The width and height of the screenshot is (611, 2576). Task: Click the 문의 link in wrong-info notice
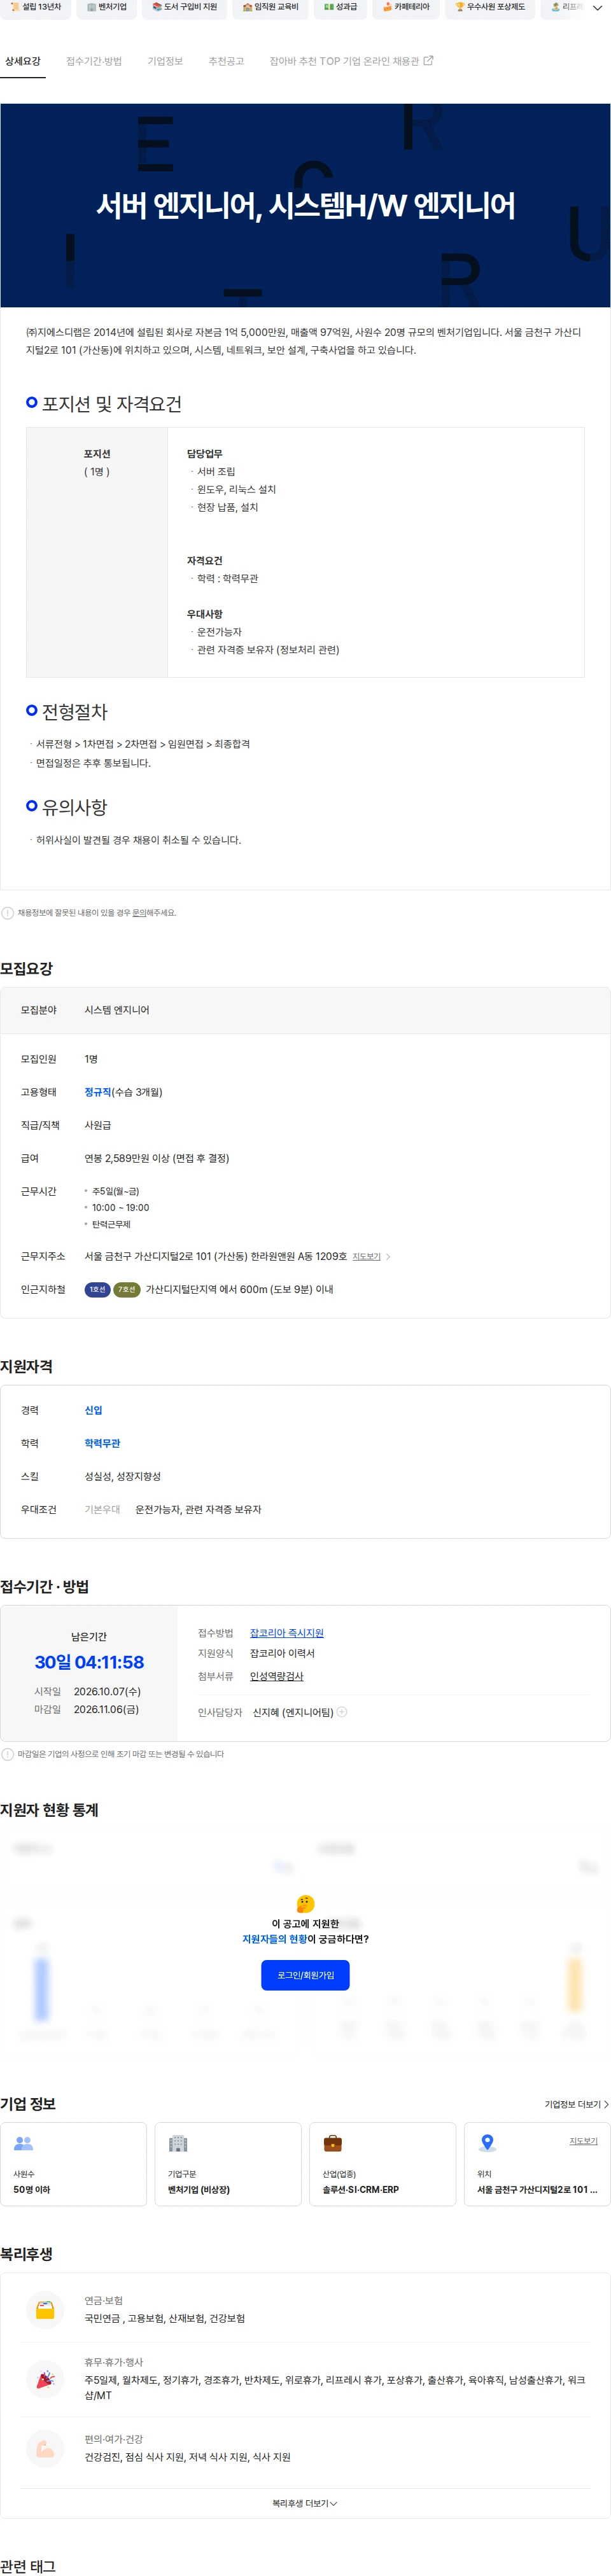point(140,913)
